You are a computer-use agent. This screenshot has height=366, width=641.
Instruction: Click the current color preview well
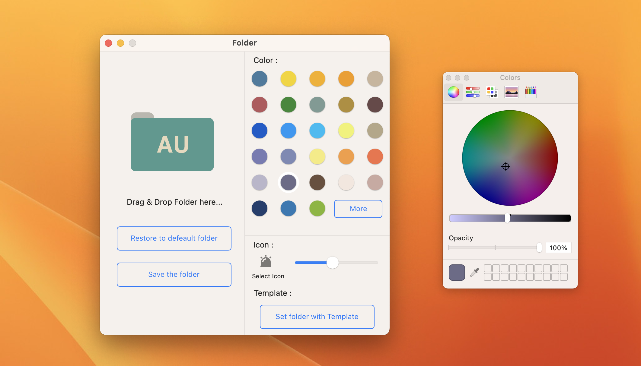tap(457, 273)
